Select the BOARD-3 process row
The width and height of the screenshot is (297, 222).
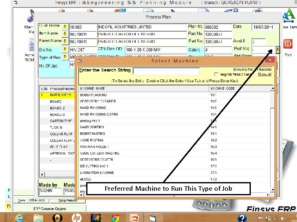point(57,115)
